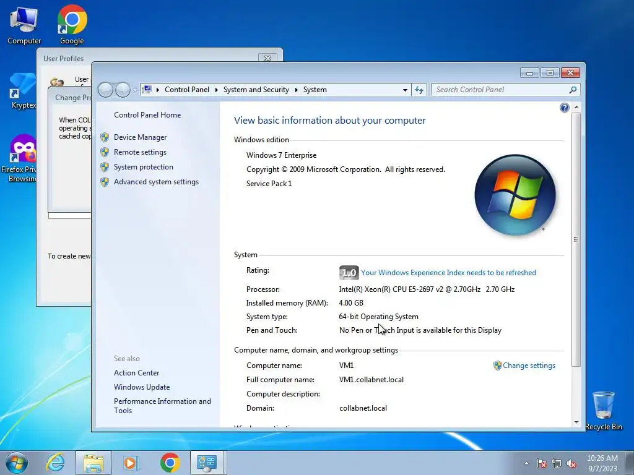This screenshot has height=475, width=634.
Task: Click the network tray icon
Action: 557,463
